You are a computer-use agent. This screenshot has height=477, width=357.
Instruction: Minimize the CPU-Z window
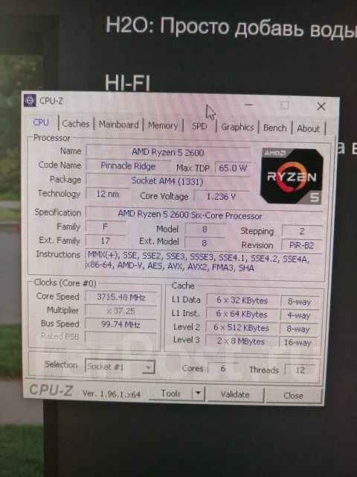click(248, 105)
